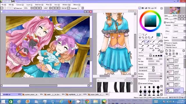The height and width of the screenshot is (104, 186).
Task: Select the eyedropper color picker tool
Action: (152, 38)
